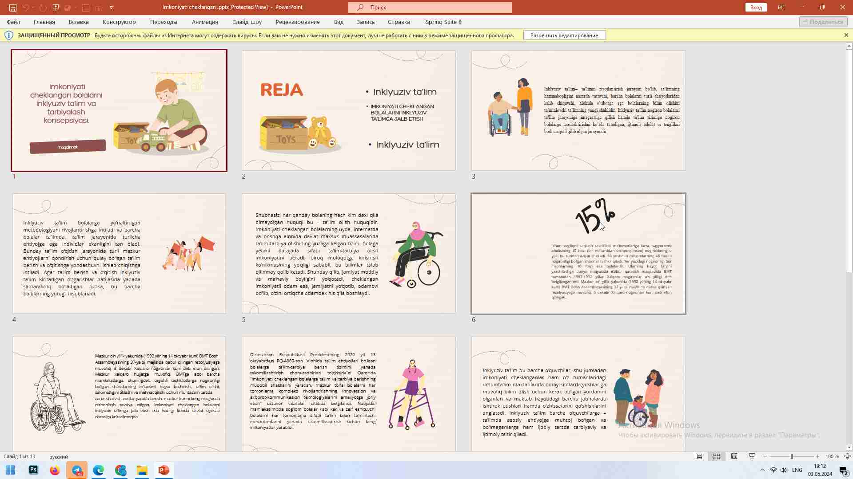Click PowerPoint icon in the taskbar
Viewport: 853px width, 479px height.
coord(164,470)
